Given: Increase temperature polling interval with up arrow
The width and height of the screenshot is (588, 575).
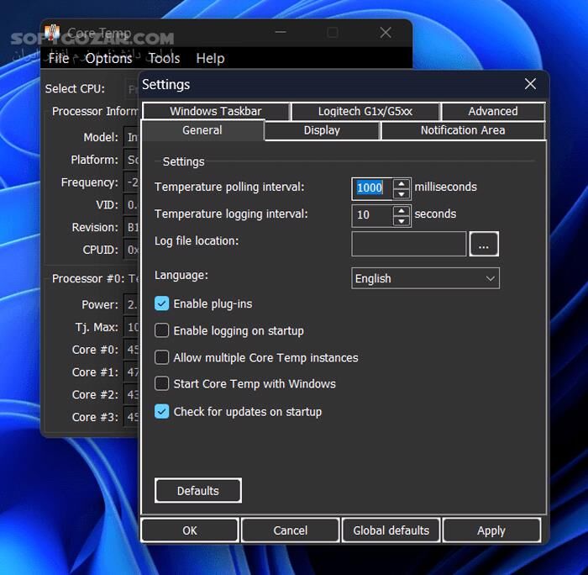Looking at the screenshot, I should pos(402,183).
